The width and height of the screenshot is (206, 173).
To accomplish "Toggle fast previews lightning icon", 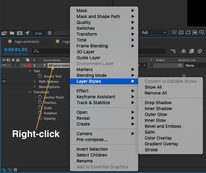I will [x=174, y=32].
